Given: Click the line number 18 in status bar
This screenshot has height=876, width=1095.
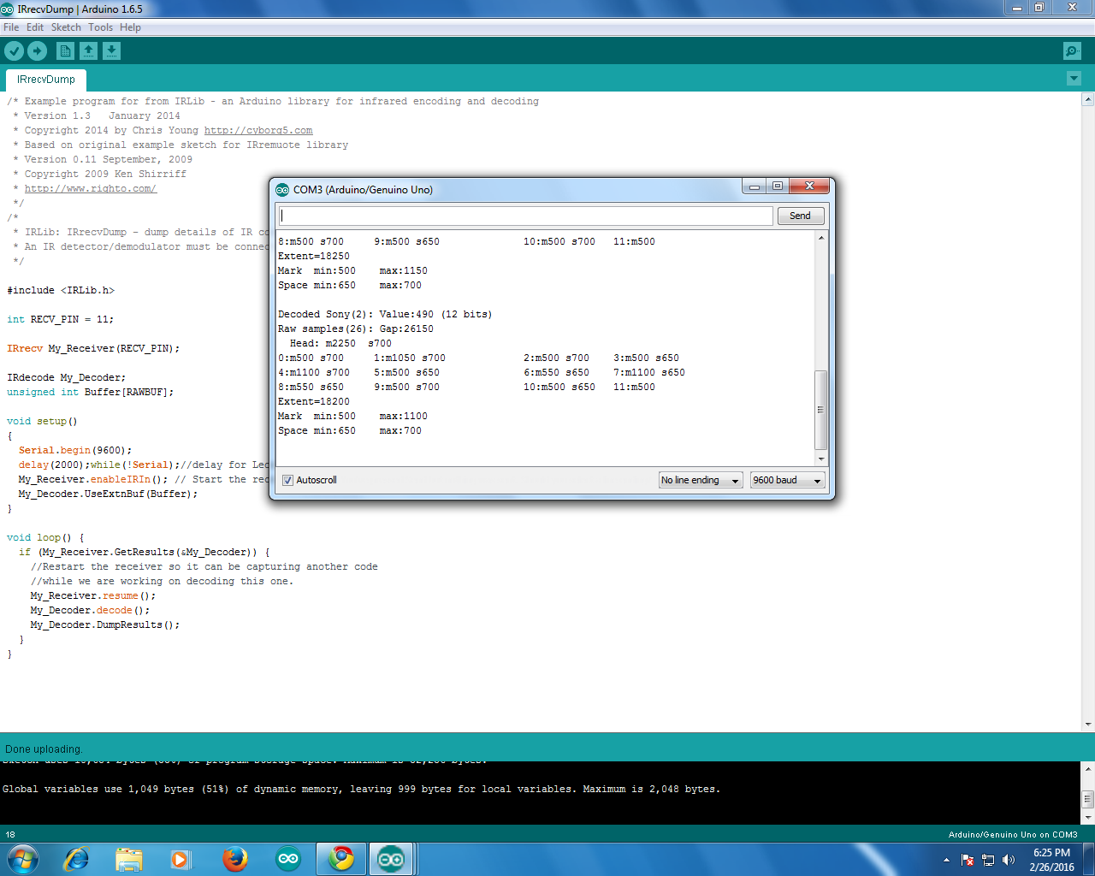Looking at the screenshot, I should coord(10,835).
